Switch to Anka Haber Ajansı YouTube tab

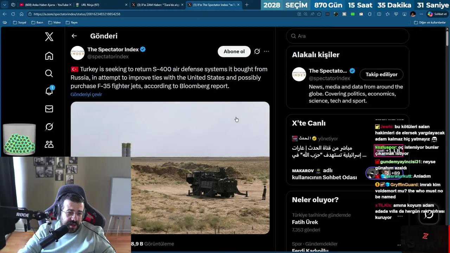[x=45, y=5]
